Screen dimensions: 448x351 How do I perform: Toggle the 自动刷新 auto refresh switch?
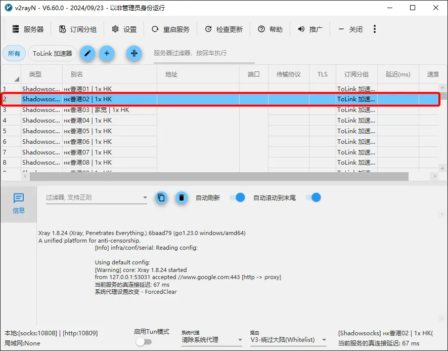[x=237, y=198]
